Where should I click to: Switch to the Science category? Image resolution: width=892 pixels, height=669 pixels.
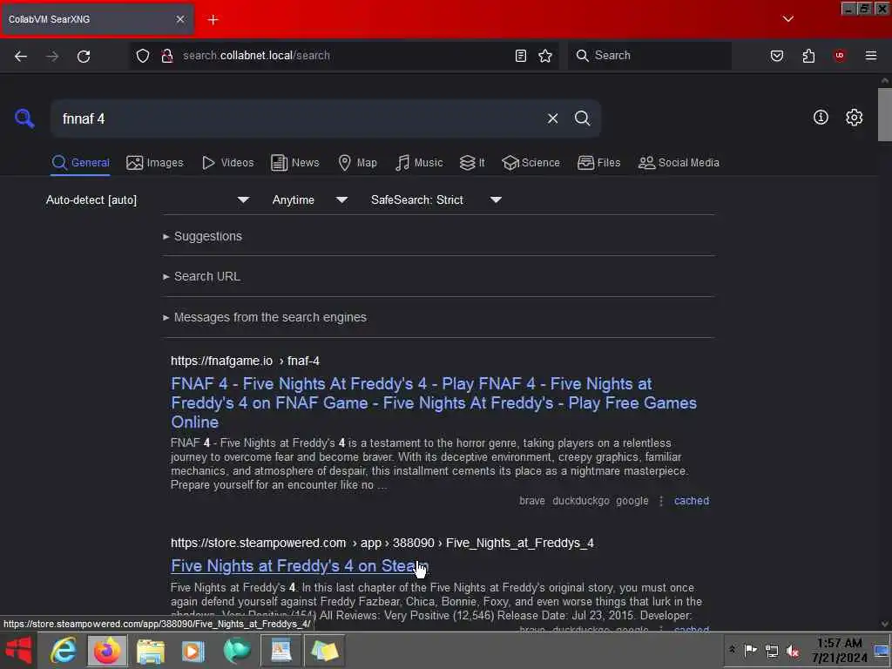coord(530,163)
